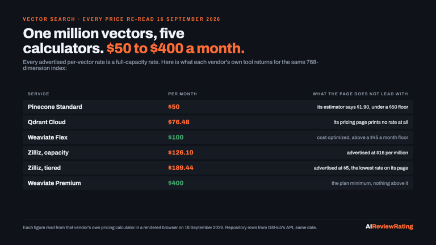Image resolution: width=436 pixels, height=245 pixels.
Task: Click the Qdrant Cloud service name
Action: [x=47, y=122]
